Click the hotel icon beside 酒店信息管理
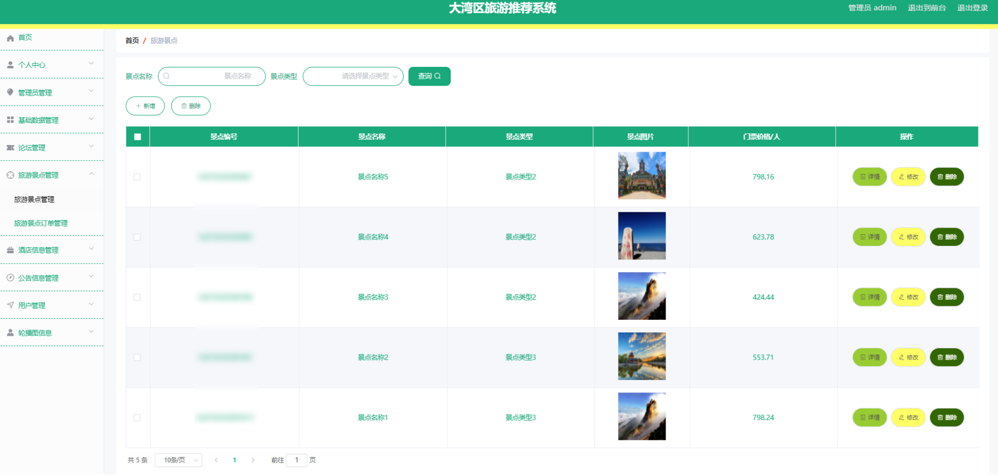This screenshot has height=475, width=998. [x=10, y=250]
